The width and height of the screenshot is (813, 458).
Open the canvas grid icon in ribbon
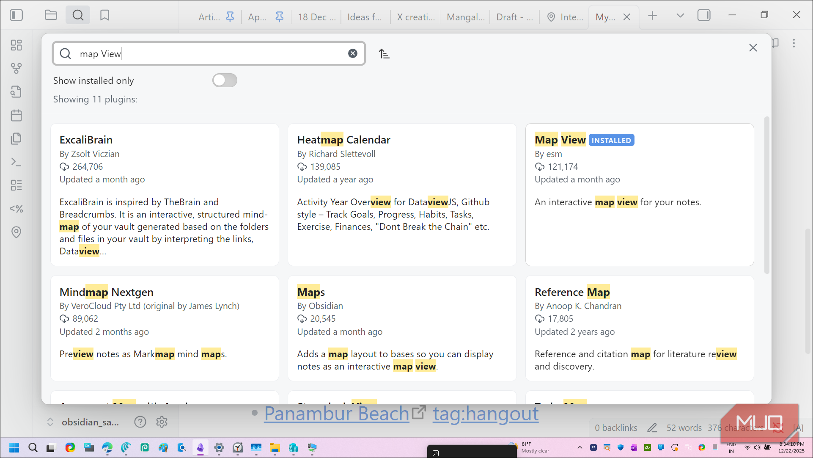(x=16, y=45)
